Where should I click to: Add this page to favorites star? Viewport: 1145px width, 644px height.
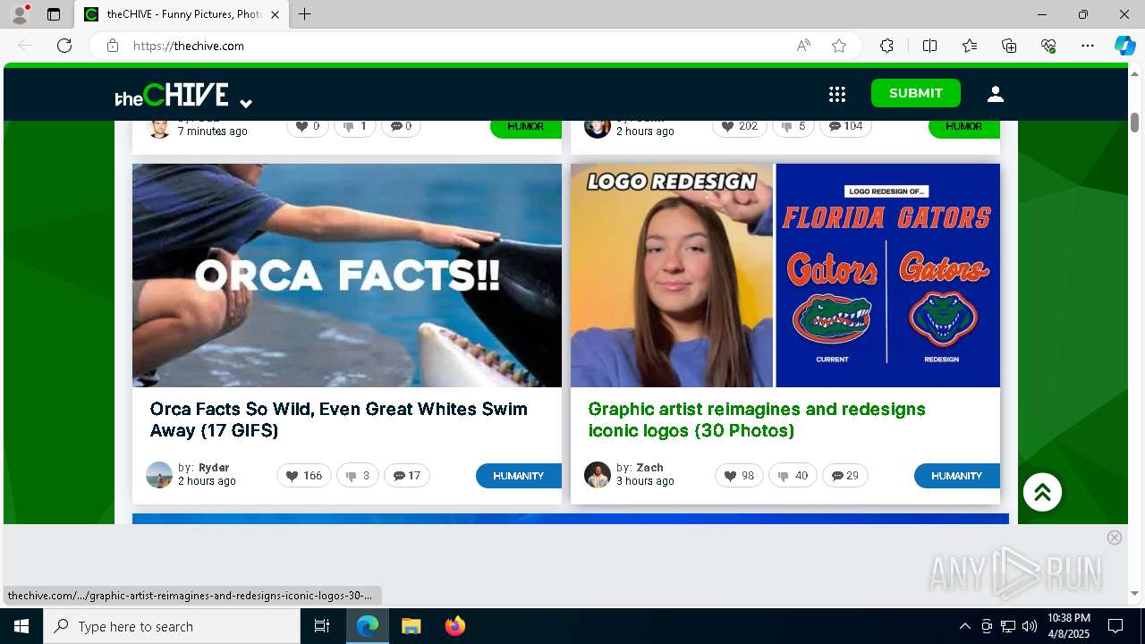[839, 46]
